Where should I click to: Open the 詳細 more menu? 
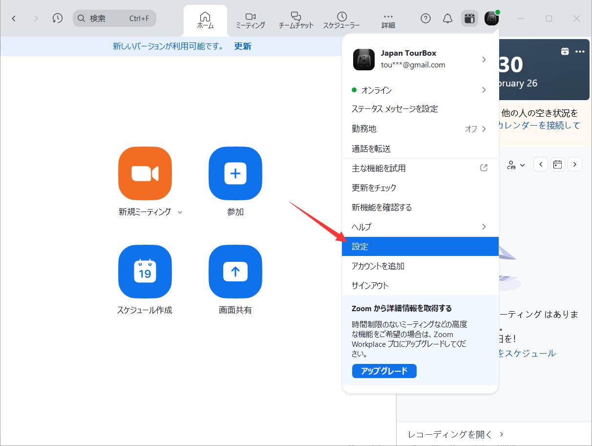(x=388, y=20)
